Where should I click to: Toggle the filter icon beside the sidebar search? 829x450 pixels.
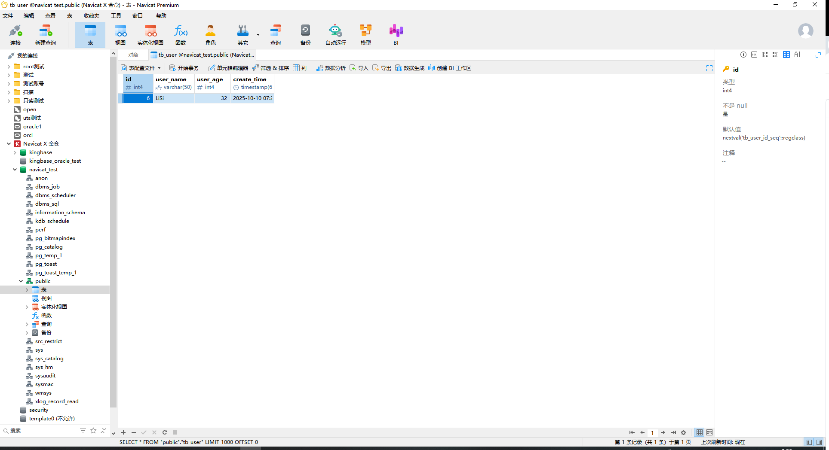click(x=83, y=430)
